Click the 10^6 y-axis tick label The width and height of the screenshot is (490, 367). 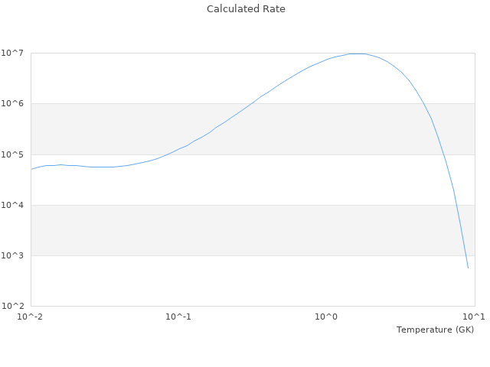pyautogui.click(x=15, y=103)
